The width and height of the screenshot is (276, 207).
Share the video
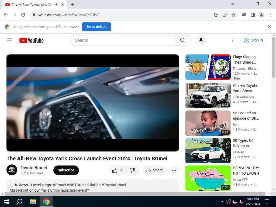click(x=154, y=170)
